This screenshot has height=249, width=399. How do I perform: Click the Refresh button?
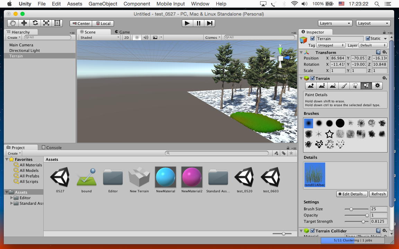(378, 194)
